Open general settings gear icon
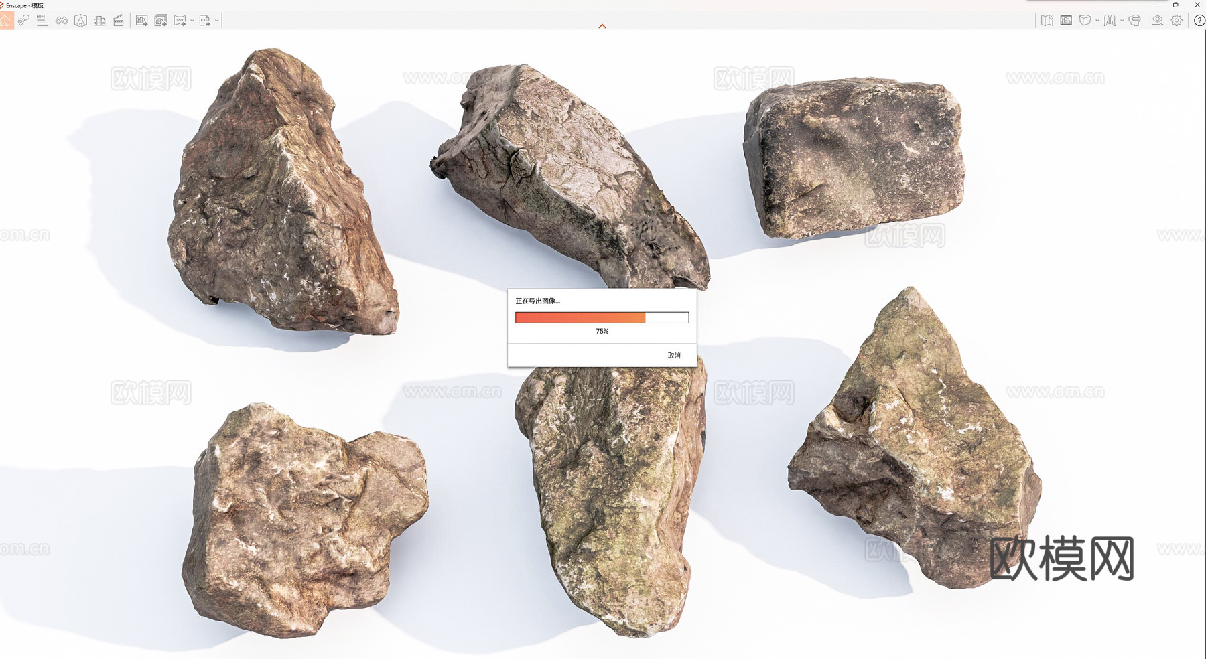Screen dimensions: 1206x659 point(1177,21)
